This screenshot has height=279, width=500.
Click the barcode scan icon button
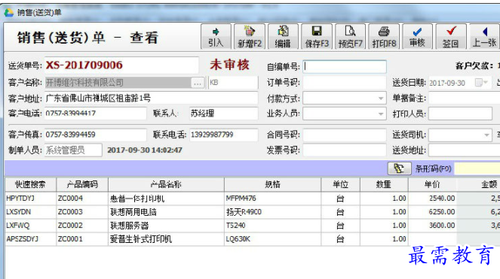(x=399, y=168)
